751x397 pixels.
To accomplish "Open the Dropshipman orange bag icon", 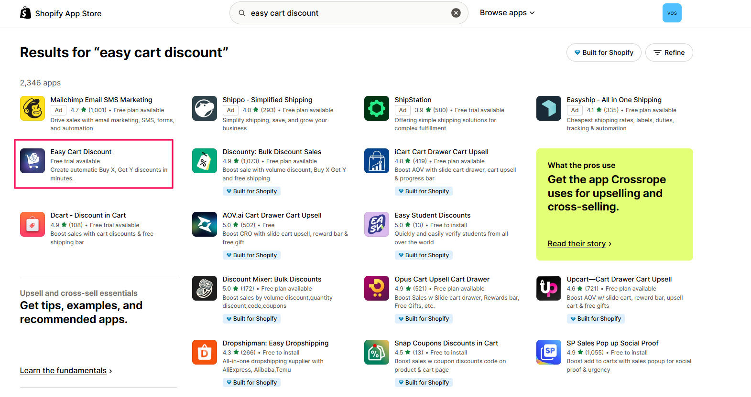I will 204,352.
